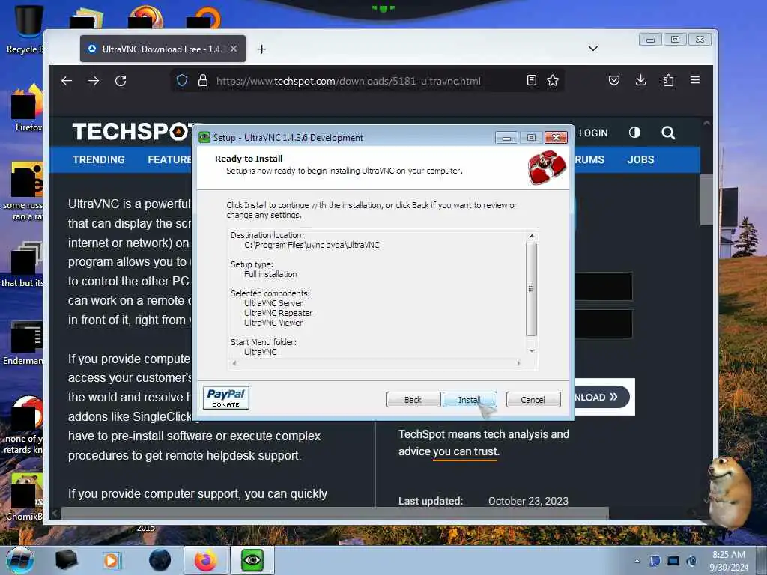
Task: Bookmark this page with star icon
Action: coord(553,80)
